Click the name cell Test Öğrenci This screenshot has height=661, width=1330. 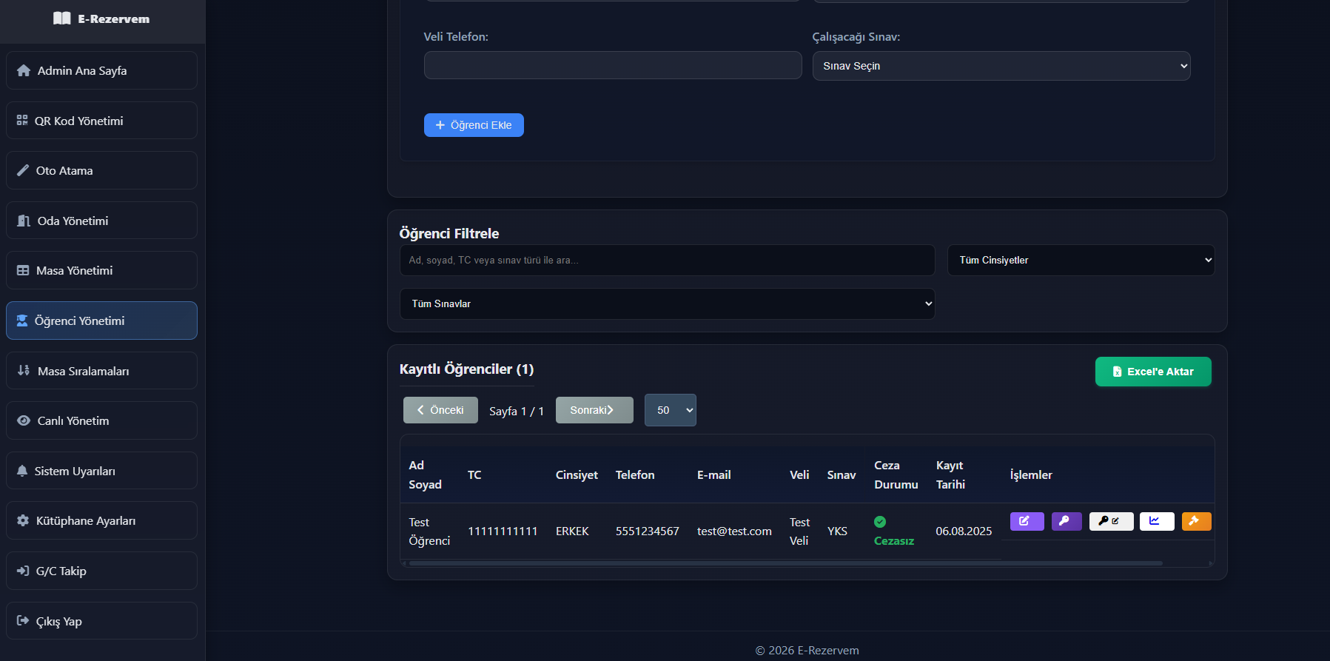point(429,531)
